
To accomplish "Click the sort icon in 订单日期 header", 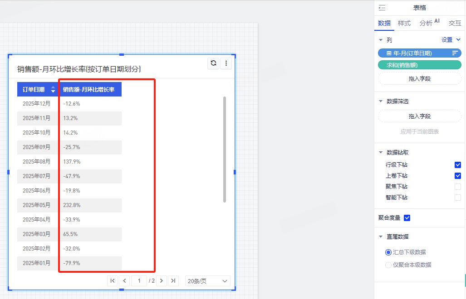I will tap(53, 90).
